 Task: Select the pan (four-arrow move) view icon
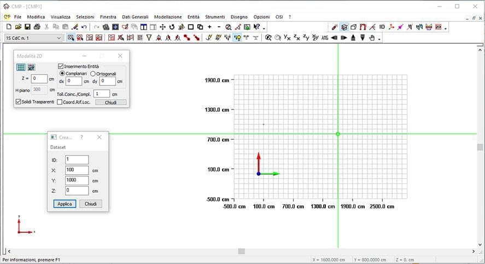tap(162, 27)
